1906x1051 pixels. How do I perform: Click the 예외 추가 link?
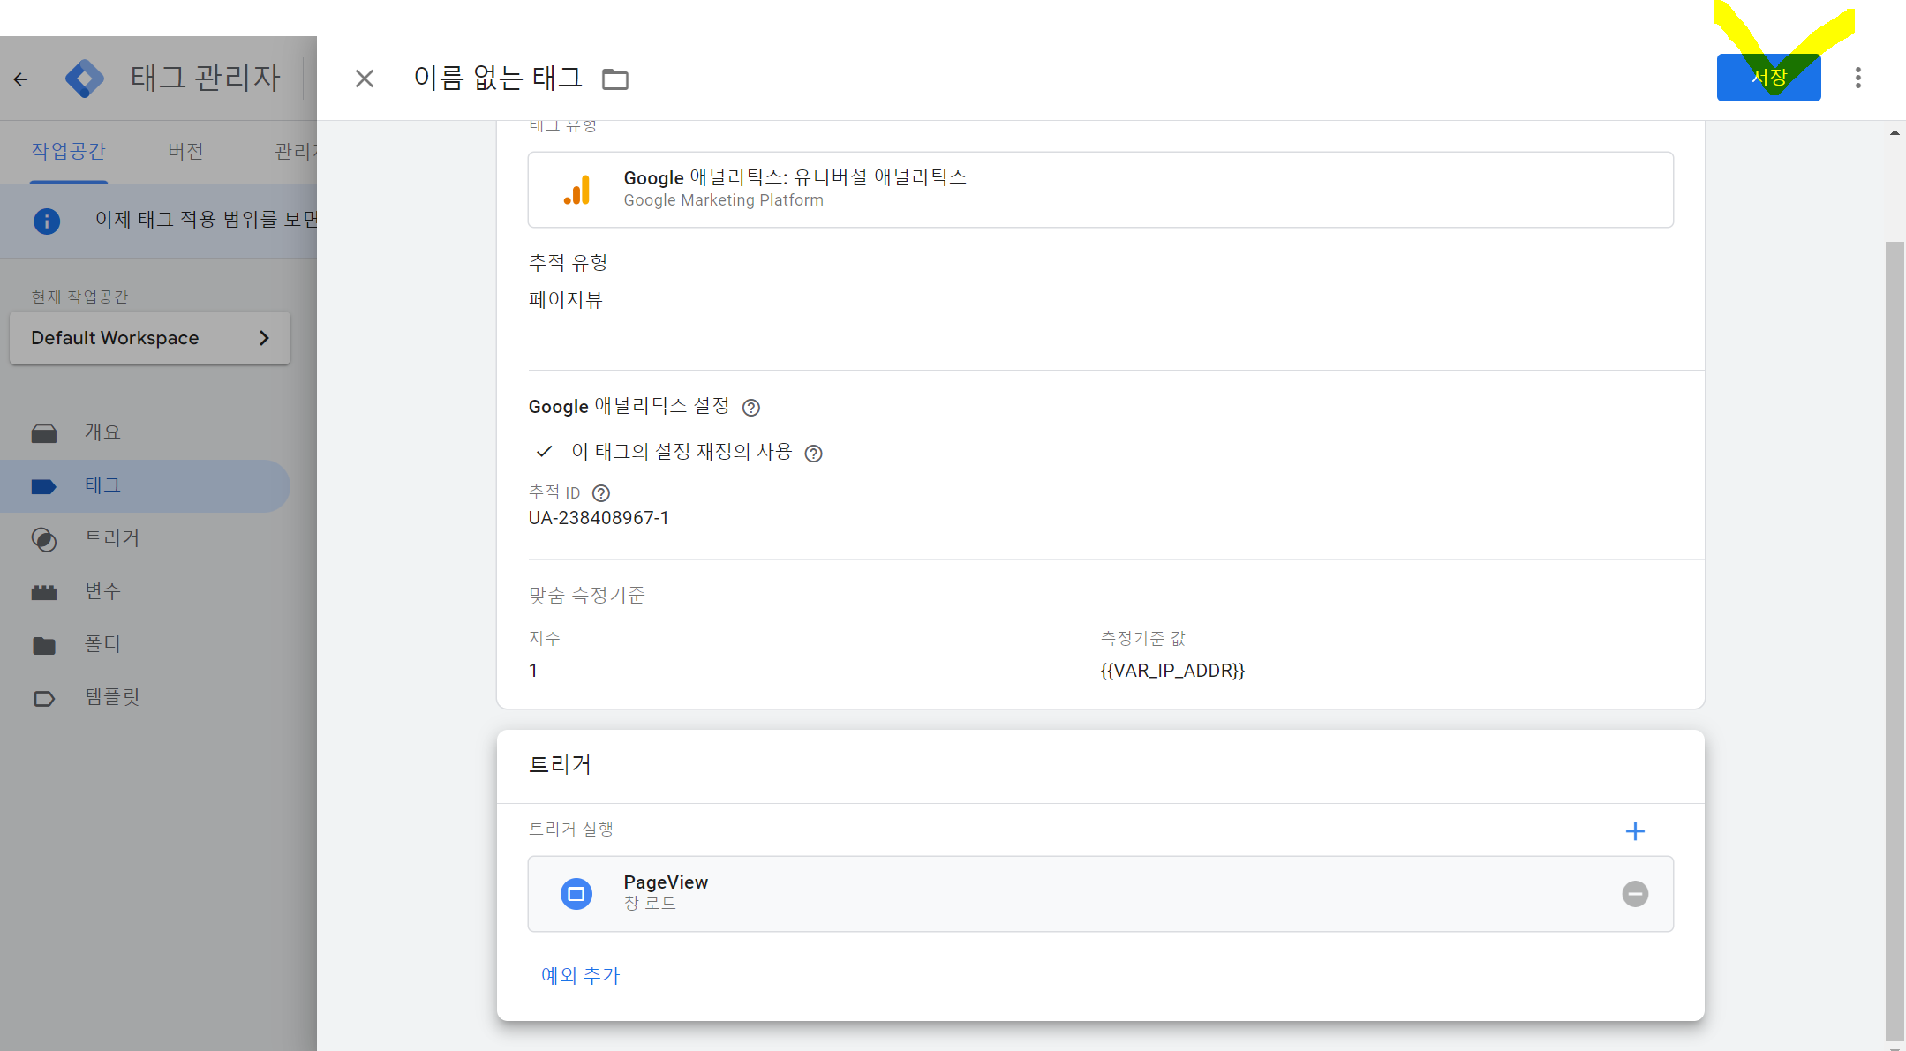coord(580,975)
